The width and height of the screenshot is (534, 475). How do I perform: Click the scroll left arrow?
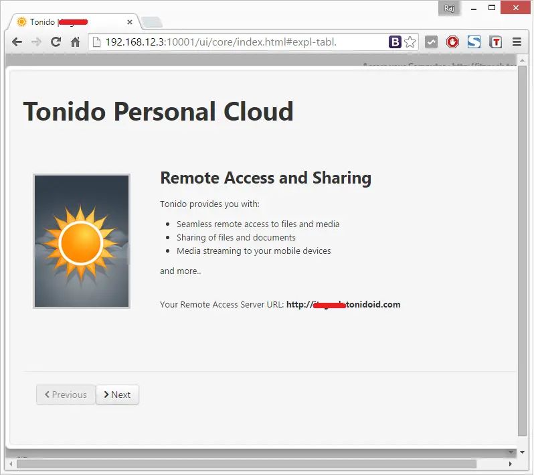(11, 464)
